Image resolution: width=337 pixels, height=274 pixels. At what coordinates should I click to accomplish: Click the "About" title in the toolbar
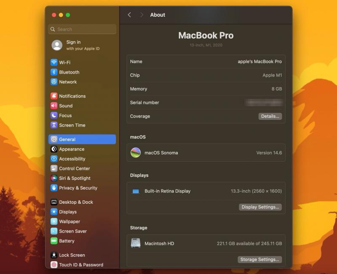(158, 15)
